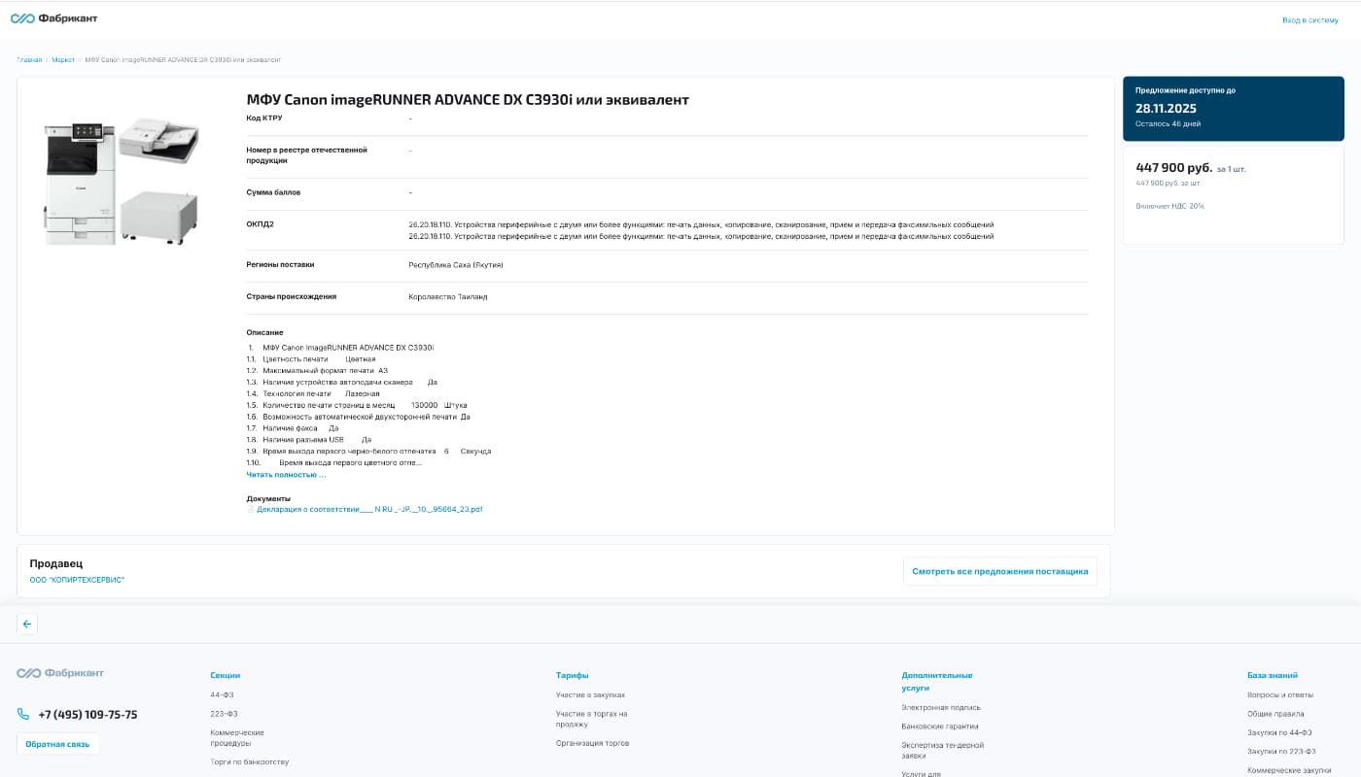Open the 223-ФЗ section link
The image size is (1361, 777).
224,714
